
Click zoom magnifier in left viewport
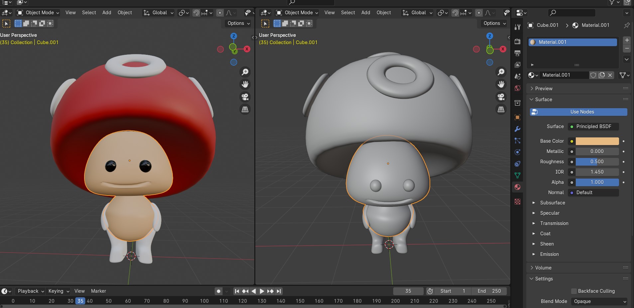(245, 72)
